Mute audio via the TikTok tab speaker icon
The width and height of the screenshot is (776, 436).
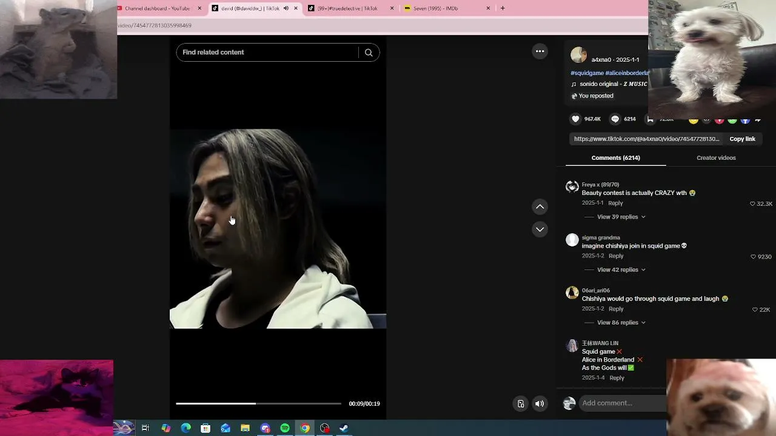tap(286, 8)
